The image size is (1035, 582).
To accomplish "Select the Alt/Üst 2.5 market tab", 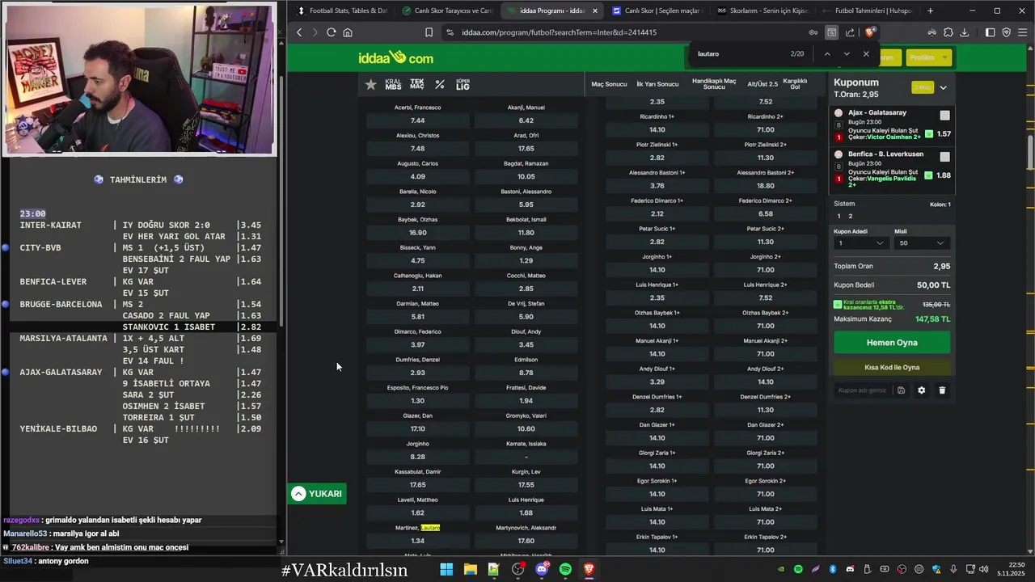I will coord(763,84).
